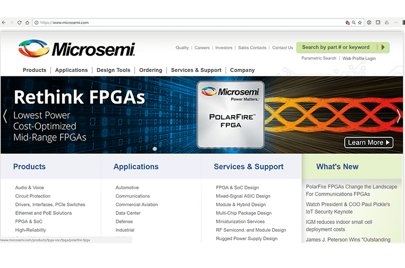The width and height of the screenshot is (405, 268).
Task: Open Services & Support navigation menu
Action: (196, 70)
